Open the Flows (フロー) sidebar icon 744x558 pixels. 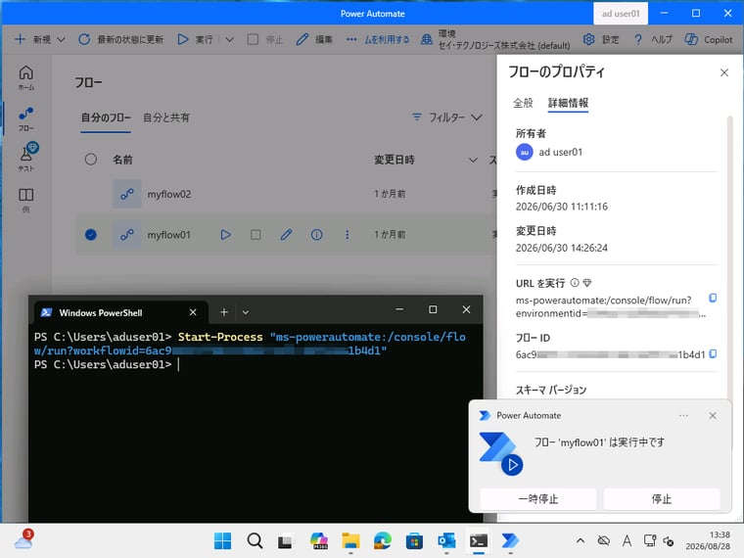pos(26,118)
